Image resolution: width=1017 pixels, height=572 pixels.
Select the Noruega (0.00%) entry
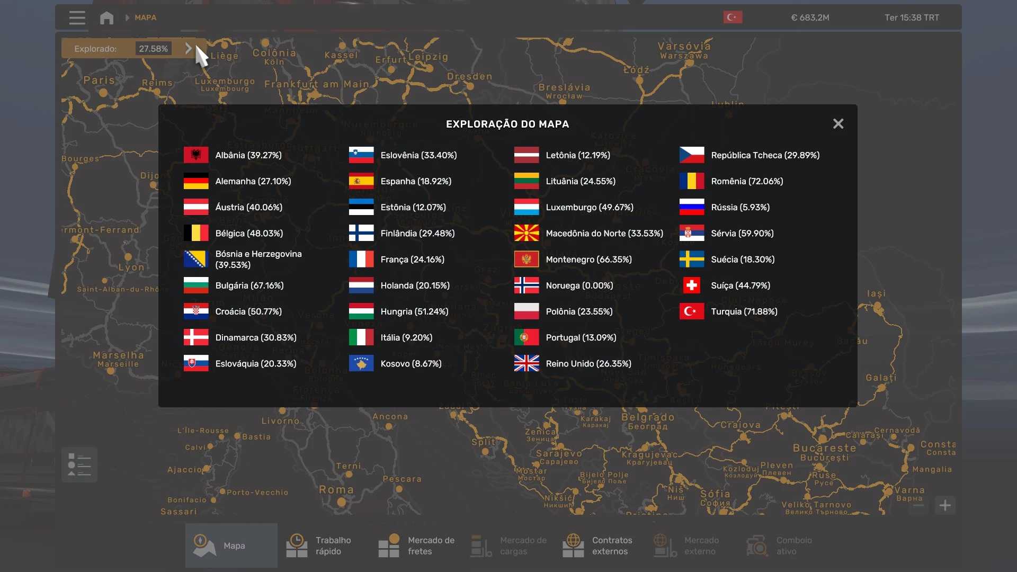[579, 285]
